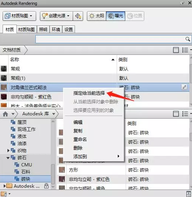
Task: Select the 对角佛兰芒式砌法 material row
Action: [x=95, y=87]
